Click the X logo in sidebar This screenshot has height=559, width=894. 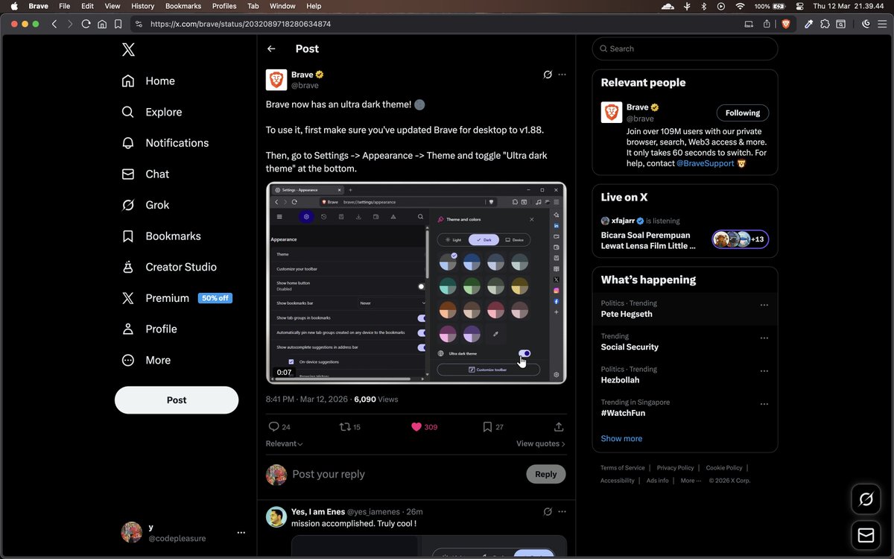click(128, 49)
